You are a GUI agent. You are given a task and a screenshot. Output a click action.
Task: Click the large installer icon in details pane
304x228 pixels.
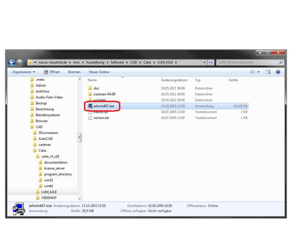pyautogui.click(x=19, y=209)
